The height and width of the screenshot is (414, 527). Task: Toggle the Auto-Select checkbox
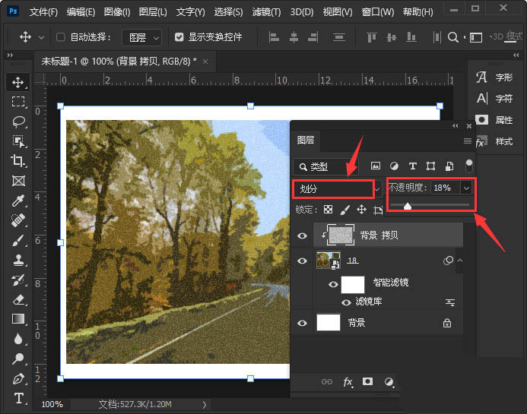coord(61,37)
